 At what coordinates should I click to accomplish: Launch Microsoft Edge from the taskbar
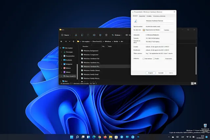pos(94,137)
